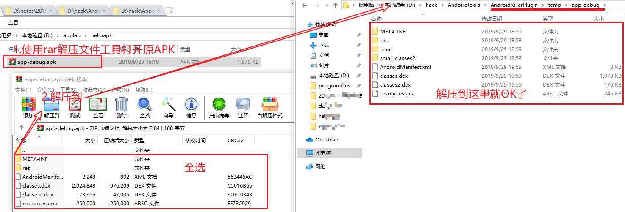
Task: Click the pin icon beside 下载
Action: pos(358,45)
